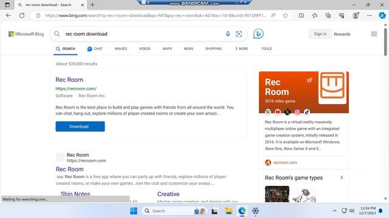Open Settings gear in taskbar
Image resolution: width=389 pixels, height=218 pixels.
pos(255,211)
